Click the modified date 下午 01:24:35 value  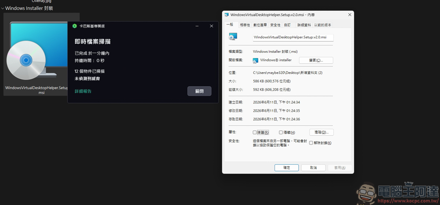coord(276,111)
